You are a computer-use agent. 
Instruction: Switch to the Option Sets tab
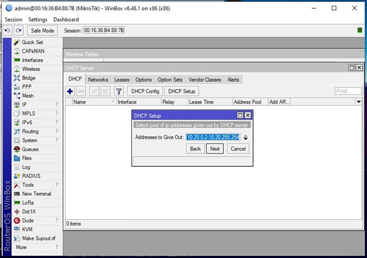pyautogui.click(x=170, y=80)
